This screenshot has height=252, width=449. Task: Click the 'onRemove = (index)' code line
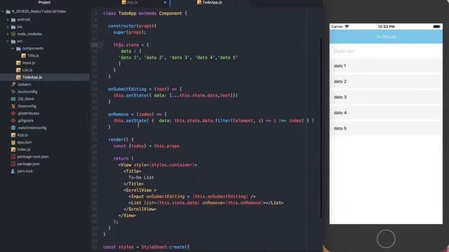pyautogui.click(x=138, y=114)
